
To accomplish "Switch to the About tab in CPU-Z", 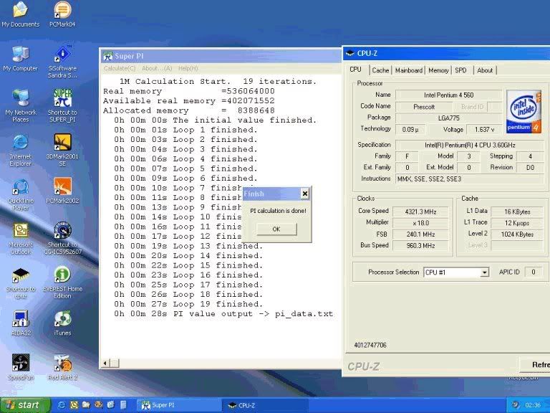I will click(485, 70).
